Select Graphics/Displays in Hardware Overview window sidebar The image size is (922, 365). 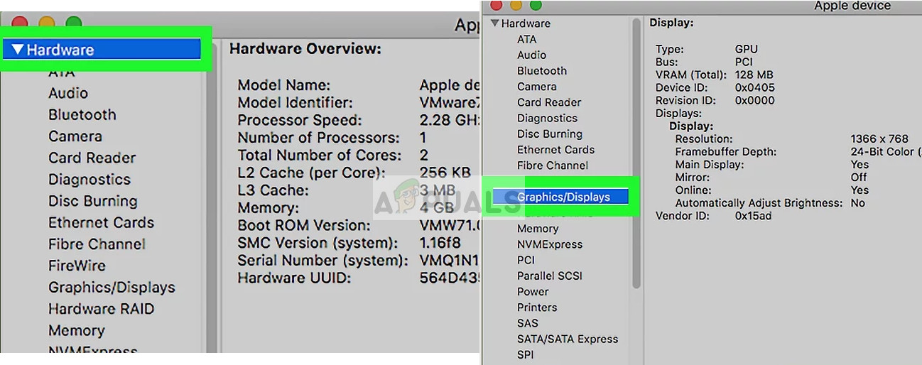(112, 288)
